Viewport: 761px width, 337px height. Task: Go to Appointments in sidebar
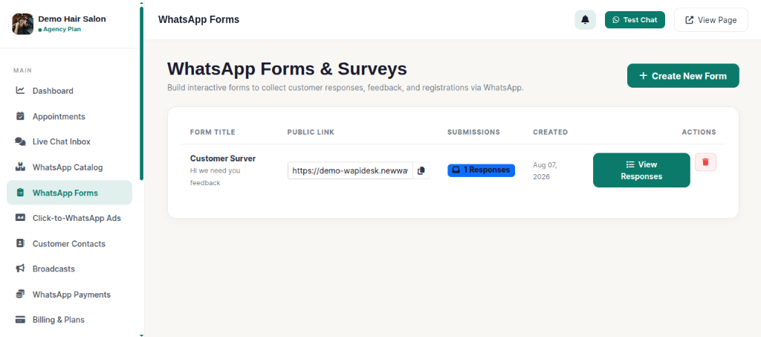pyautogui.click(x=69, y=117)
